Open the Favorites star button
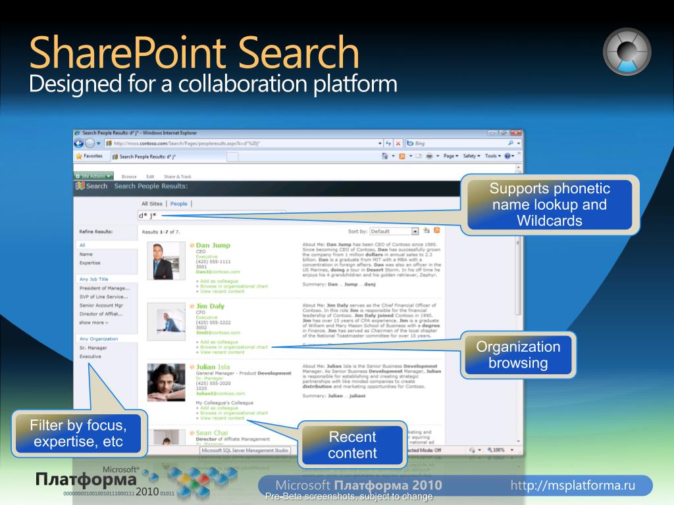The width and height of the screenshot is (674, 505). coord(90,156)
